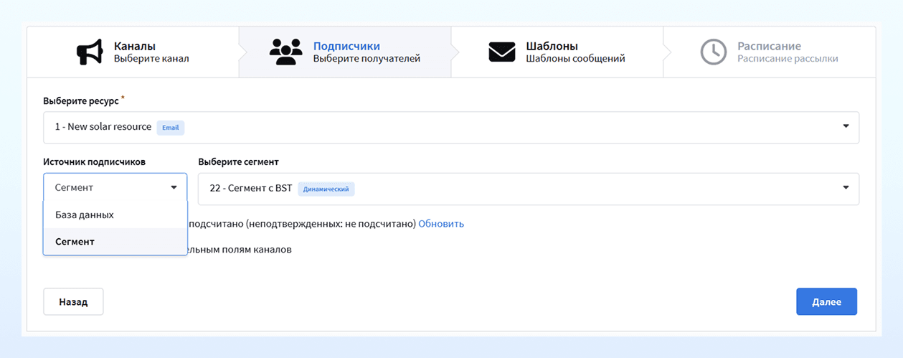Viewport: 903px width, 358px height.
Task: Click the Выберите сегмент dropdown arrow
Action: coord(846,188)
